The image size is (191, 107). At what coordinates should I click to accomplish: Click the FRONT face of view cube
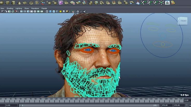pyautogui.click(x=183, y=21)
